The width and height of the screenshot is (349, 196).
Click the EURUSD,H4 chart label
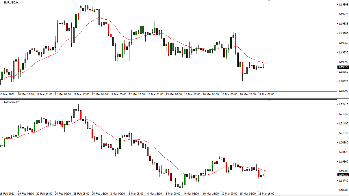12,102
